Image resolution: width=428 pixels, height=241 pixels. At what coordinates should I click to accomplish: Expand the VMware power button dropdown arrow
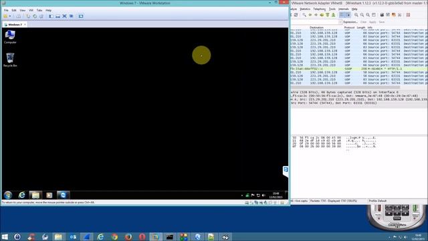pyautogui.click(x=10, y=16)
